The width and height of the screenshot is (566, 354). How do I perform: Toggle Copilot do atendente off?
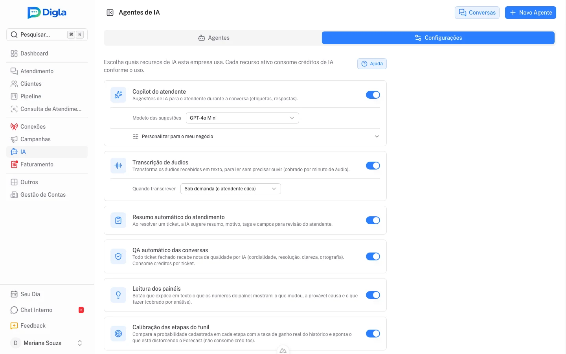tap(373, 95)
